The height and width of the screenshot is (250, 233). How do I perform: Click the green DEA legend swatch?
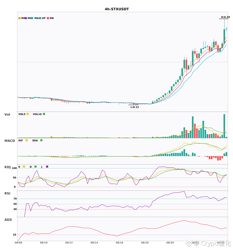(41, 140)
